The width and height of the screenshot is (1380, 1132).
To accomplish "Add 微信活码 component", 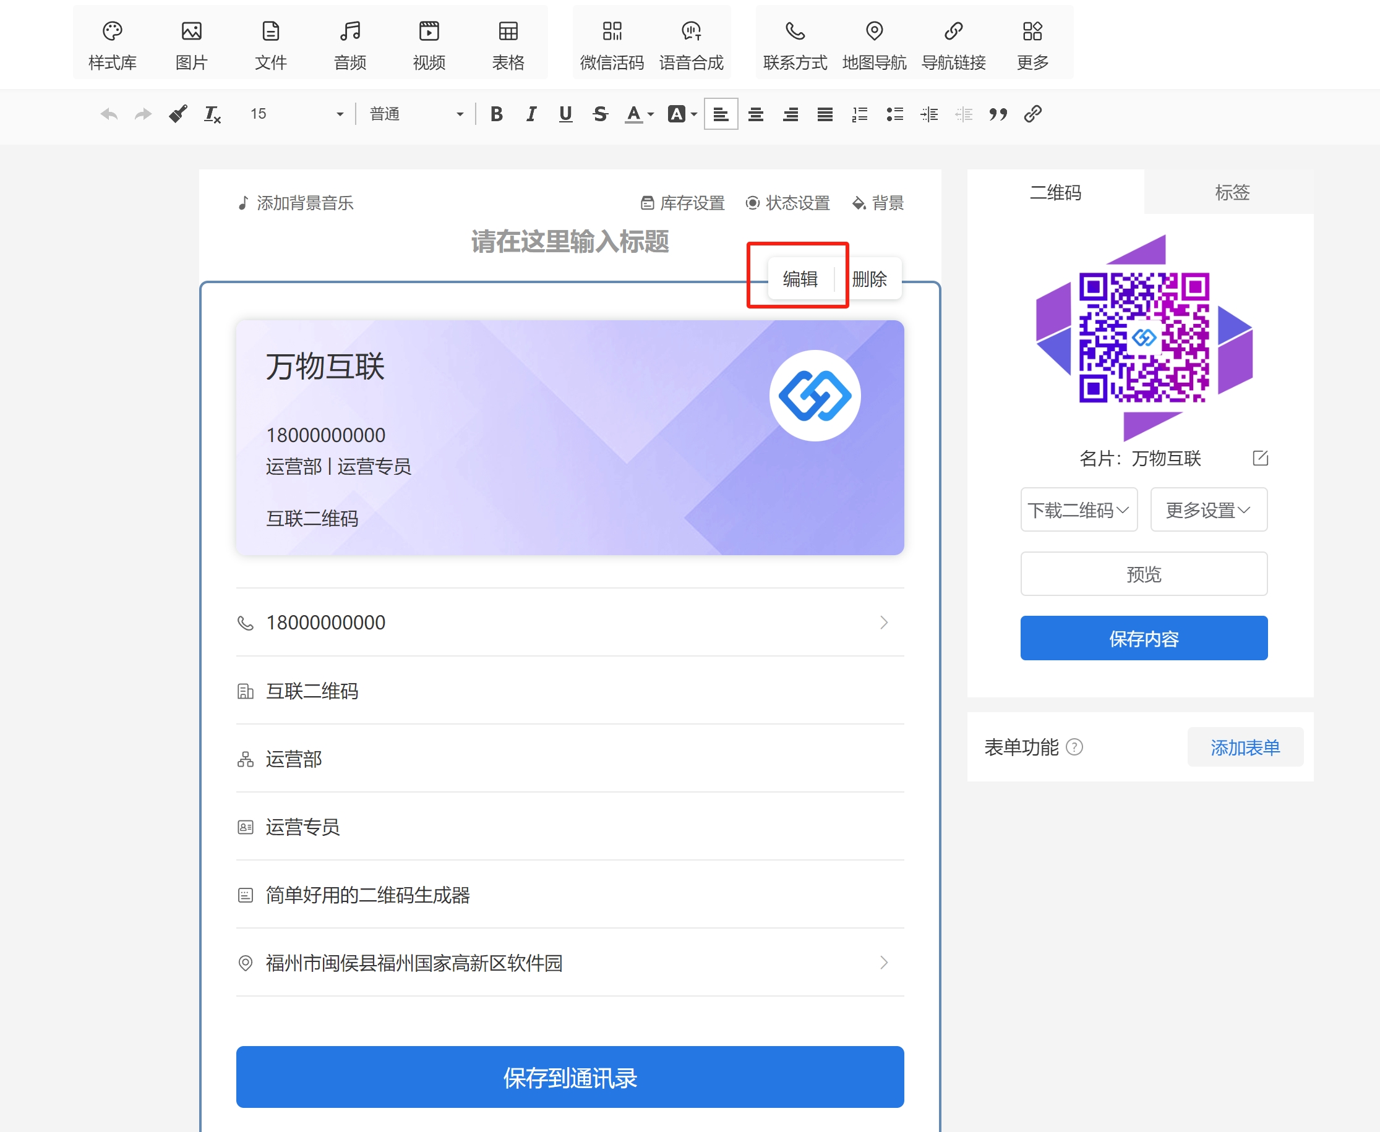I will (x=612, y=45).
